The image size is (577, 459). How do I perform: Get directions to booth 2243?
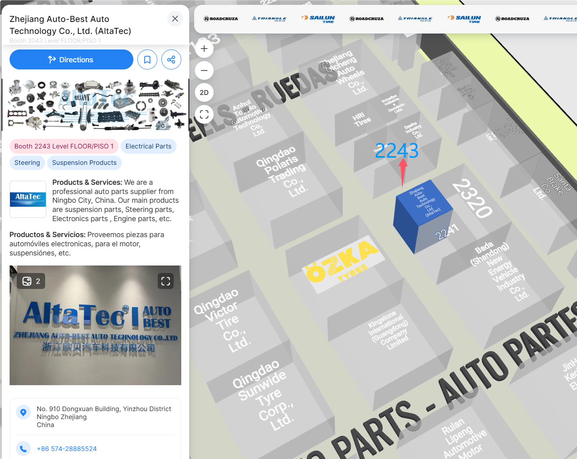tap(71, 59)
